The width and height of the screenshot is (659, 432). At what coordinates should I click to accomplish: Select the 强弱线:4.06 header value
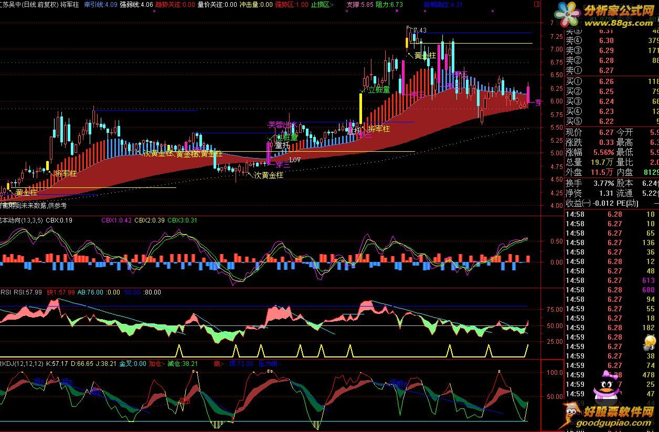click(136, 4)
